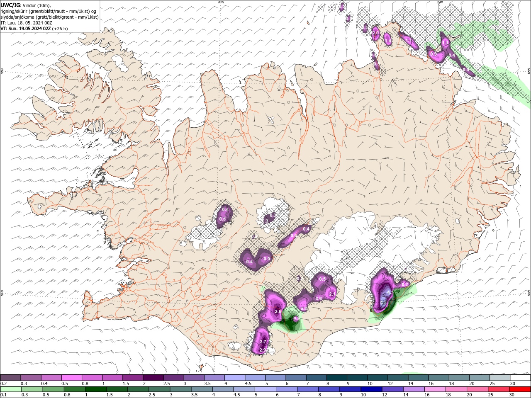Click the pale green 0.1 rain legend swatch

[11, 389]
